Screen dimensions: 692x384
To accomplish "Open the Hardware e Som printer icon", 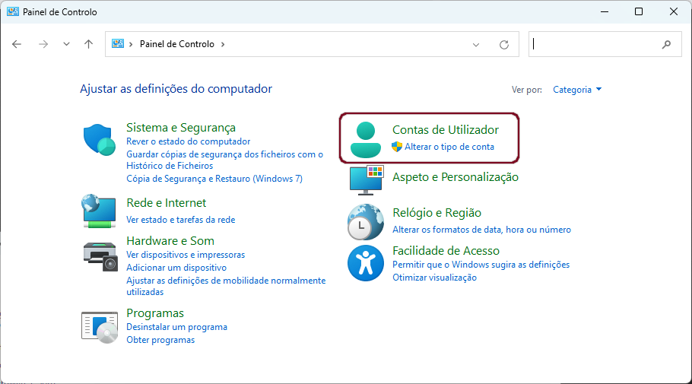I will [100, 256].
